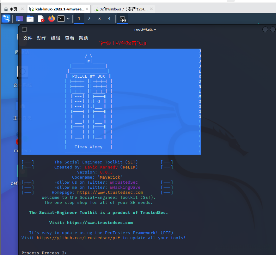Screen dimensions: 276x255
Task: Open the 编辑 menu in the terminal
Action: tap(55, 38)
